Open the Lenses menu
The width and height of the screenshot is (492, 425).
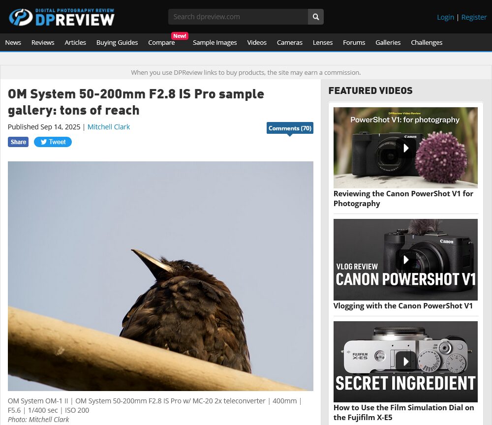pyautogui.click(x=323, y=42)
